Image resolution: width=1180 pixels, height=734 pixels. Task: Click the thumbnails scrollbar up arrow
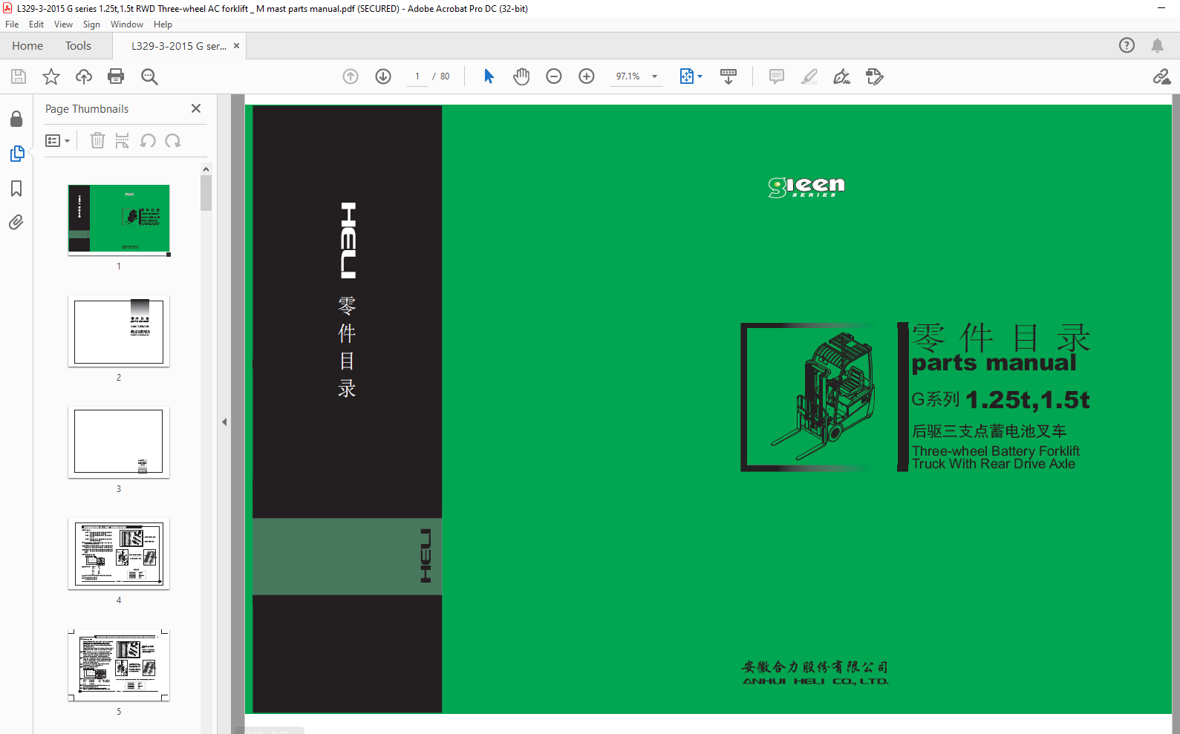pyautogui.click(x=206, y=169)
